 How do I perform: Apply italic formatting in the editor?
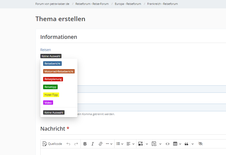(93, 144)
